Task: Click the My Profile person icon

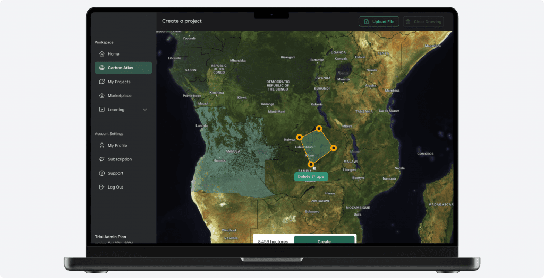Action: click(x=101, y=145)
